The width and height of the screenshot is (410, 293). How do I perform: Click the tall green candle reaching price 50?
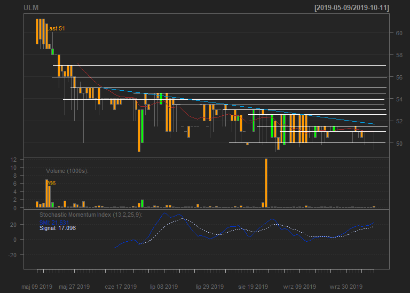point(142,126)
